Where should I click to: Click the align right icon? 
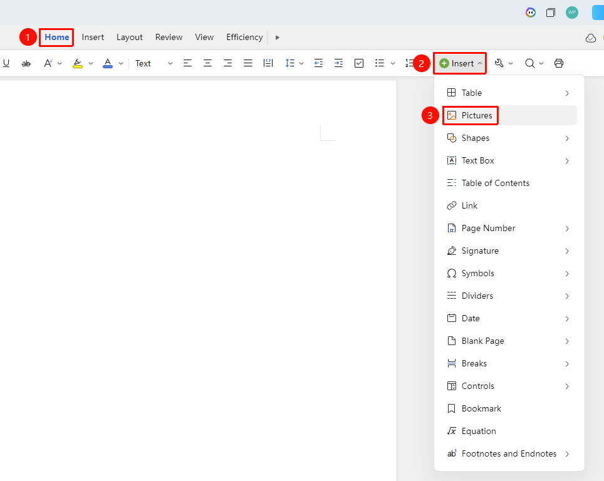(227, 63)
